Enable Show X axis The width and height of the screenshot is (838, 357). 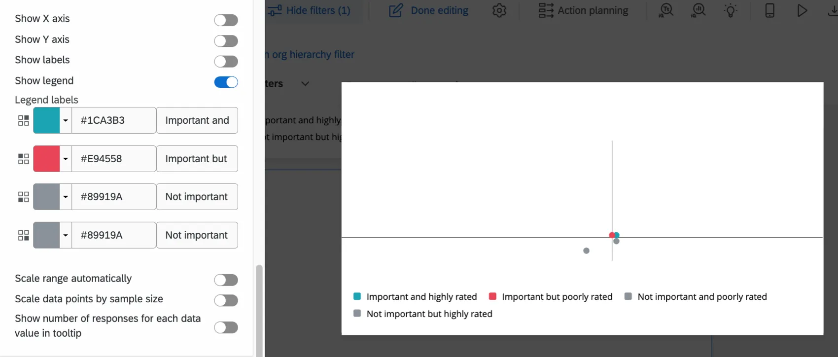pyautogui.click(x=226, y=20)
